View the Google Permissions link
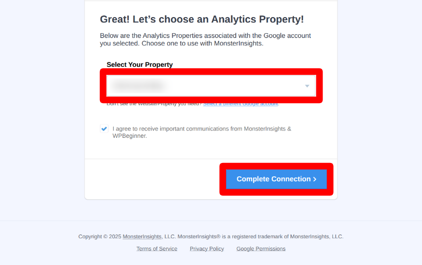This screenshot has height=265, width=422. click(x=261, y=248)
